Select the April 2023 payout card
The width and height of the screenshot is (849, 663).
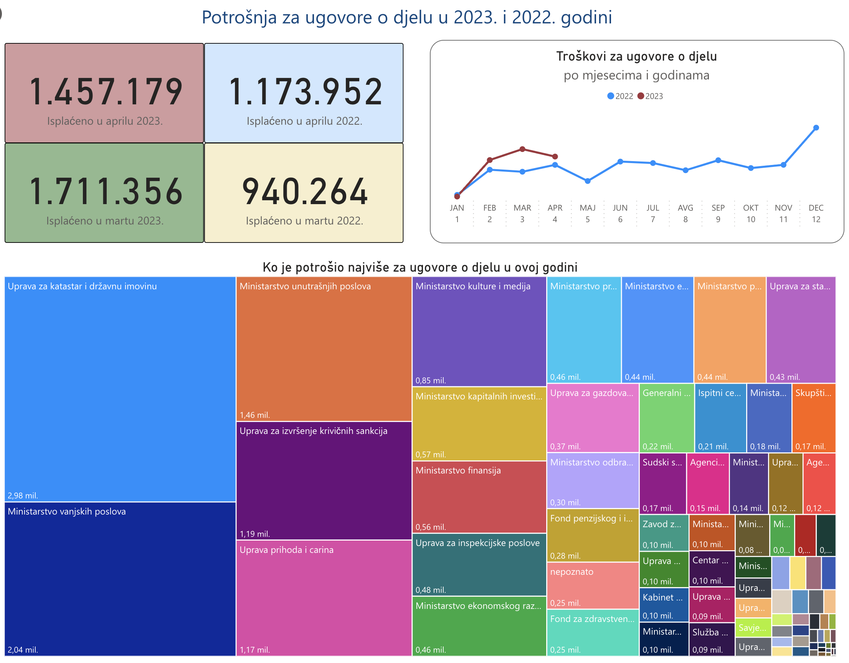pyautogui.click(x=104, y=93)
